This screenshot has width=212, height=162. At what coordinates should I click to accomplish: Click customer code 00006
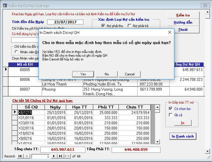(25, 80)
